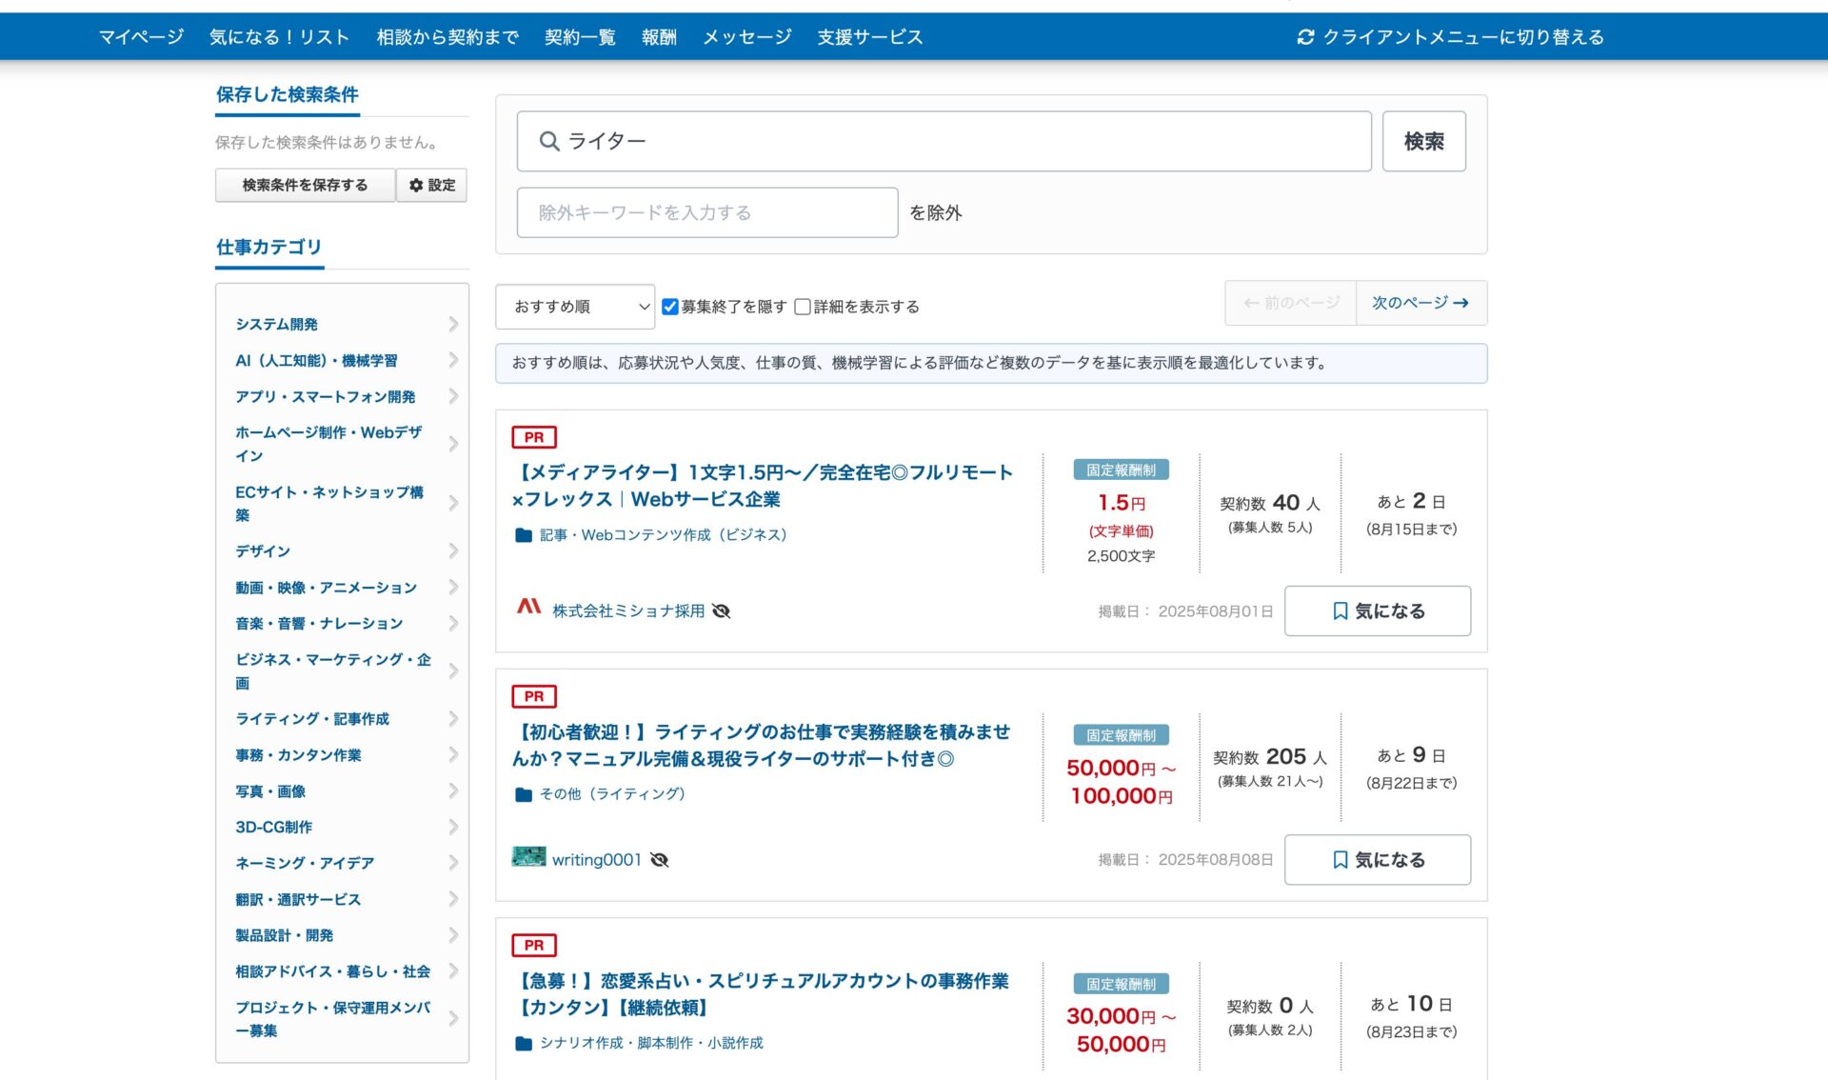Go to 次のページ with the pagination link

[x=1419, y=302]
